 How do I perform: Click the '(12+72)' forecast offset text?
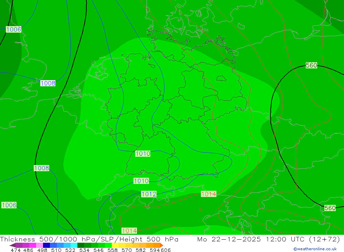324,239
